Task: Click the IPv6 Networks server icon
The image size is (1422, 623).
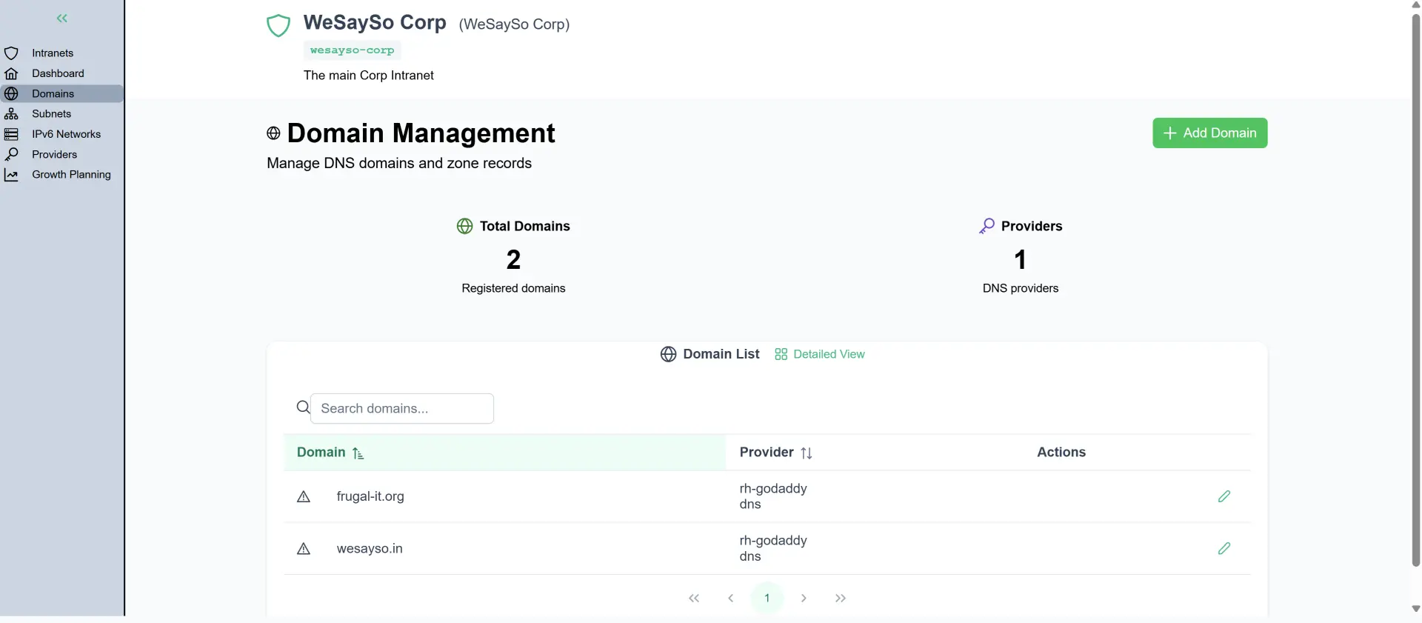Action: [11, 134]
